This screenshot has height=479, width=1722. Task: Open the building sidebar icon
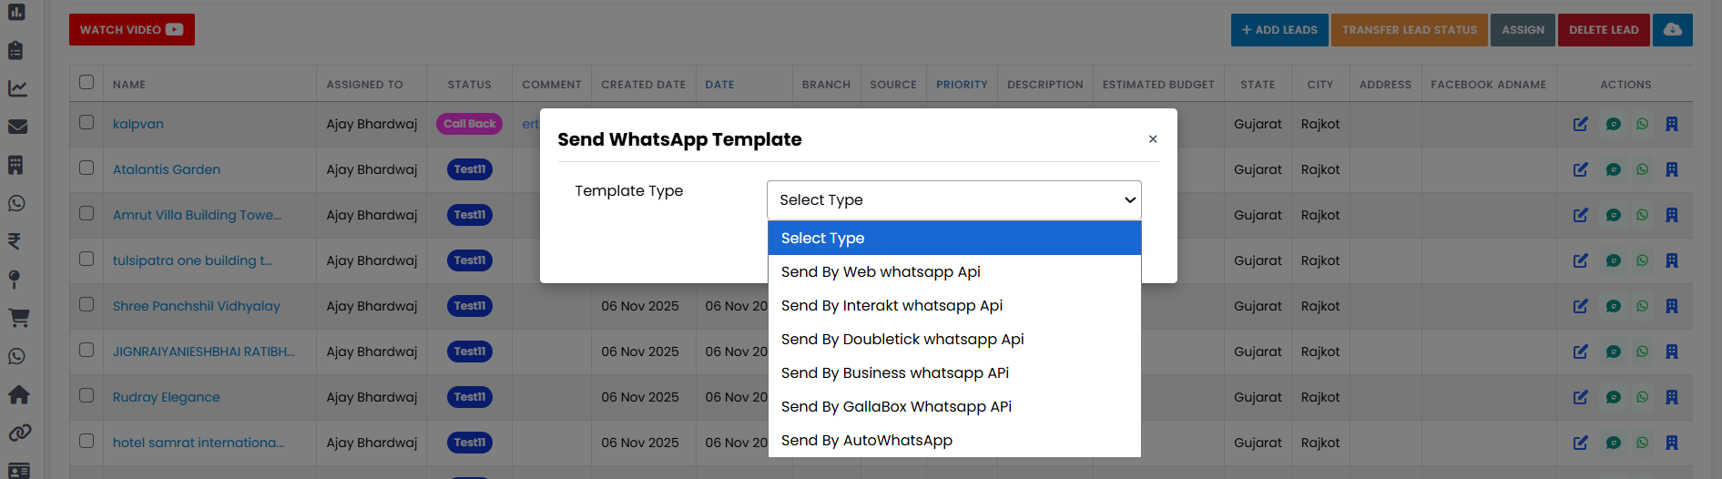tap(16, 165)
